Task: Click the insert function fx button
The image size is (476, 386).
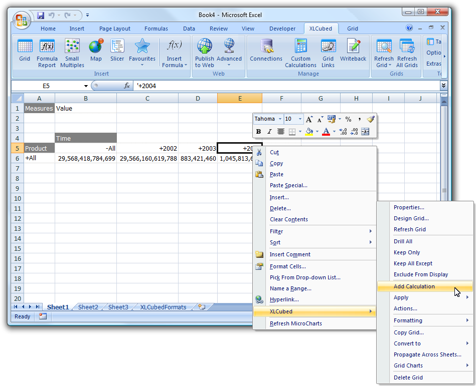Action: tap(127, 86)
